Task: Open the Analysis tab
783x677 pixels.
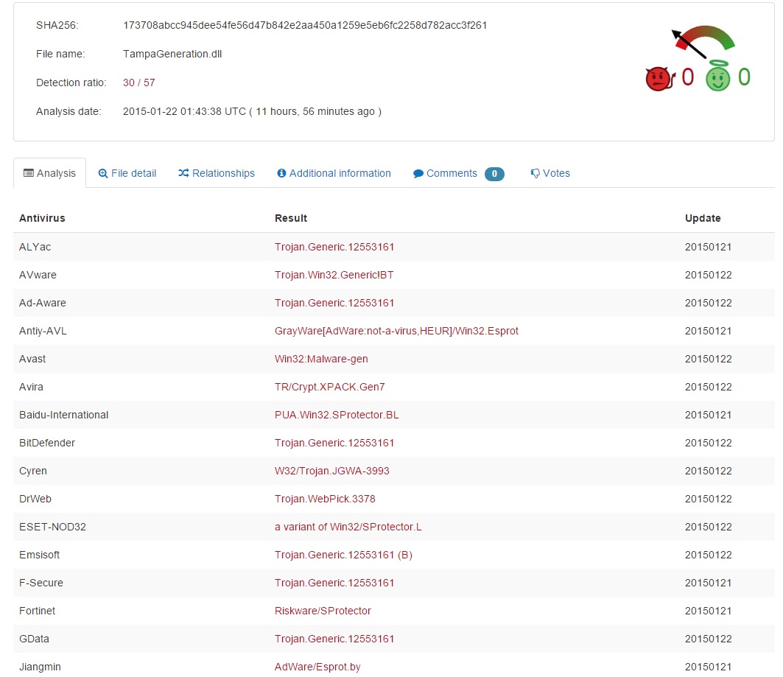Action: point(49,173)
